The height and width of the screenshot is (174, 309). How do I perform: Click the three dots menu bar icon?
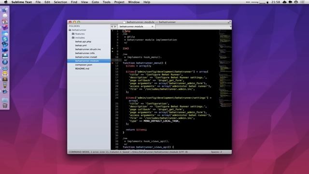tap(248, 2)
